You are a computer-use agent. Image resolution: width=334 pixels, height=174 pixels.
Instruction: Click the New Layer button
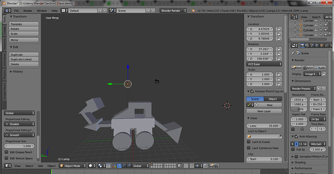click(x=264, y=111)
